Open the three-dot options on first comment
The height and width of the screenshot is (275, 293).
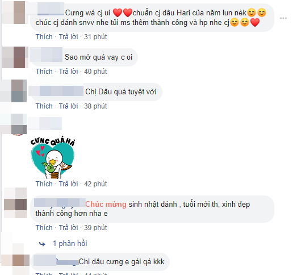pos(283,18)
